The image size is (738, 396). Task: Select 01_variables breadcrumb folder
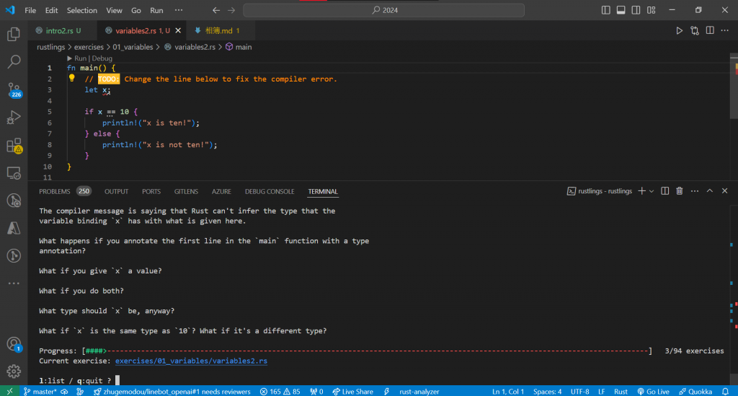click(133, 47)
